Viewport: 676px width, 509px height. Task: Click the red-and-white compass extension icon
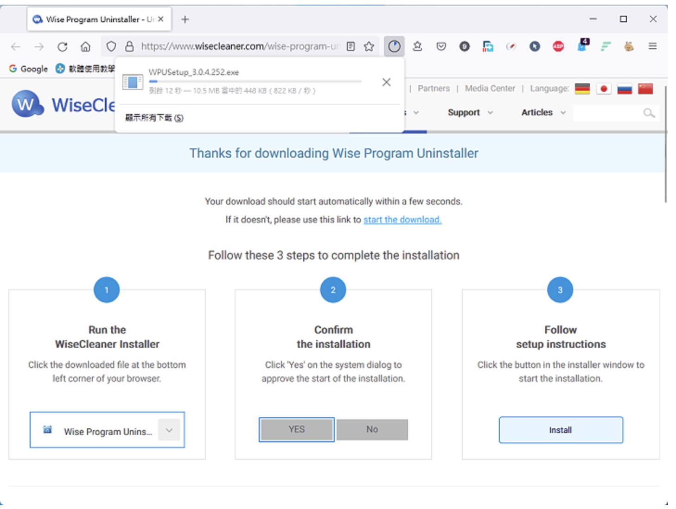pyautogui.click(x=511, y=46)
